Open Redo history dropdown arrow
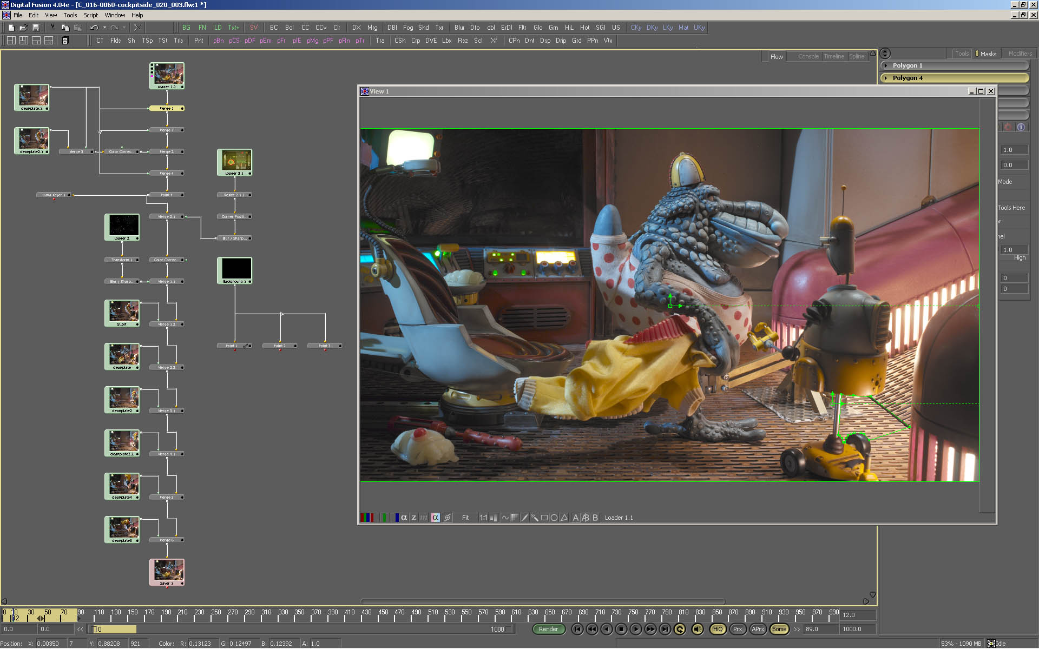This screenshot has width=1039, height=649. (x=124, y=28)
